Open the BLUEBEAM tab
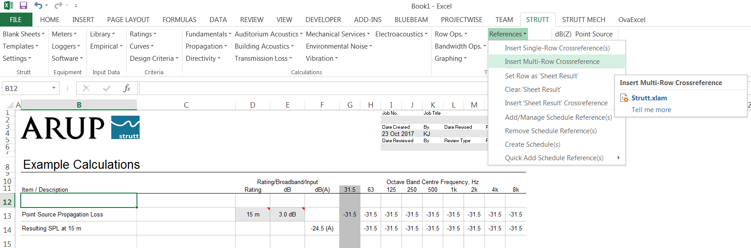This screenshot has width=751, height=248. (x=411, y=20)
